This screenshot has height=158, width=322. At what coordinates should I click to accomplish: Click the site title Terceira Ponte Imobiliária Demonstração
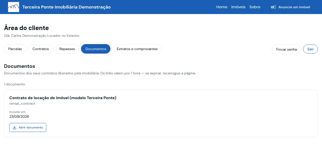coord(66,7)
